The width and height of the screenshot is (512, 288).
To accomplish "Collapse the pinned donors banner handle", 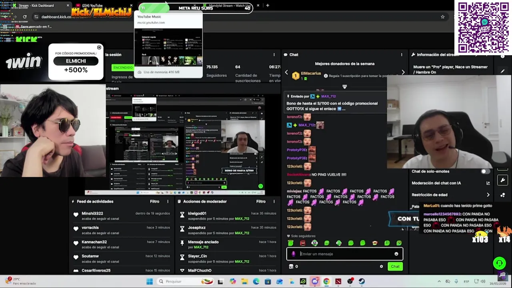I will click(x=344, y=86).
